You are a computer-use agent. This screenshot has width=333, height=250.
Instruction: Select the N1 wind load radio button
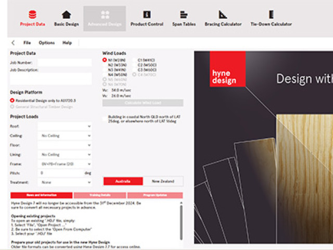pyautogui.click(x=105, y=60)
